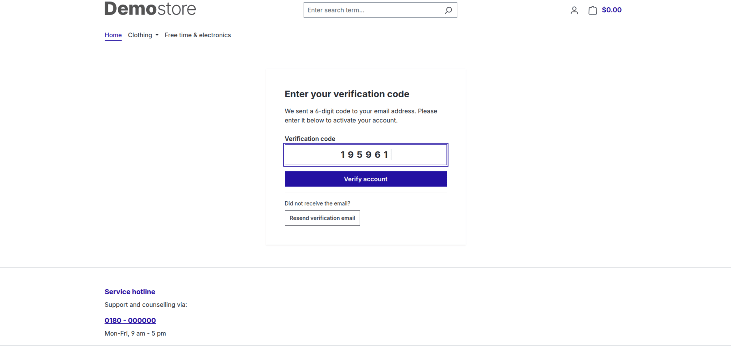
Task: Click the $0.00 cart total
Action: 611,10
